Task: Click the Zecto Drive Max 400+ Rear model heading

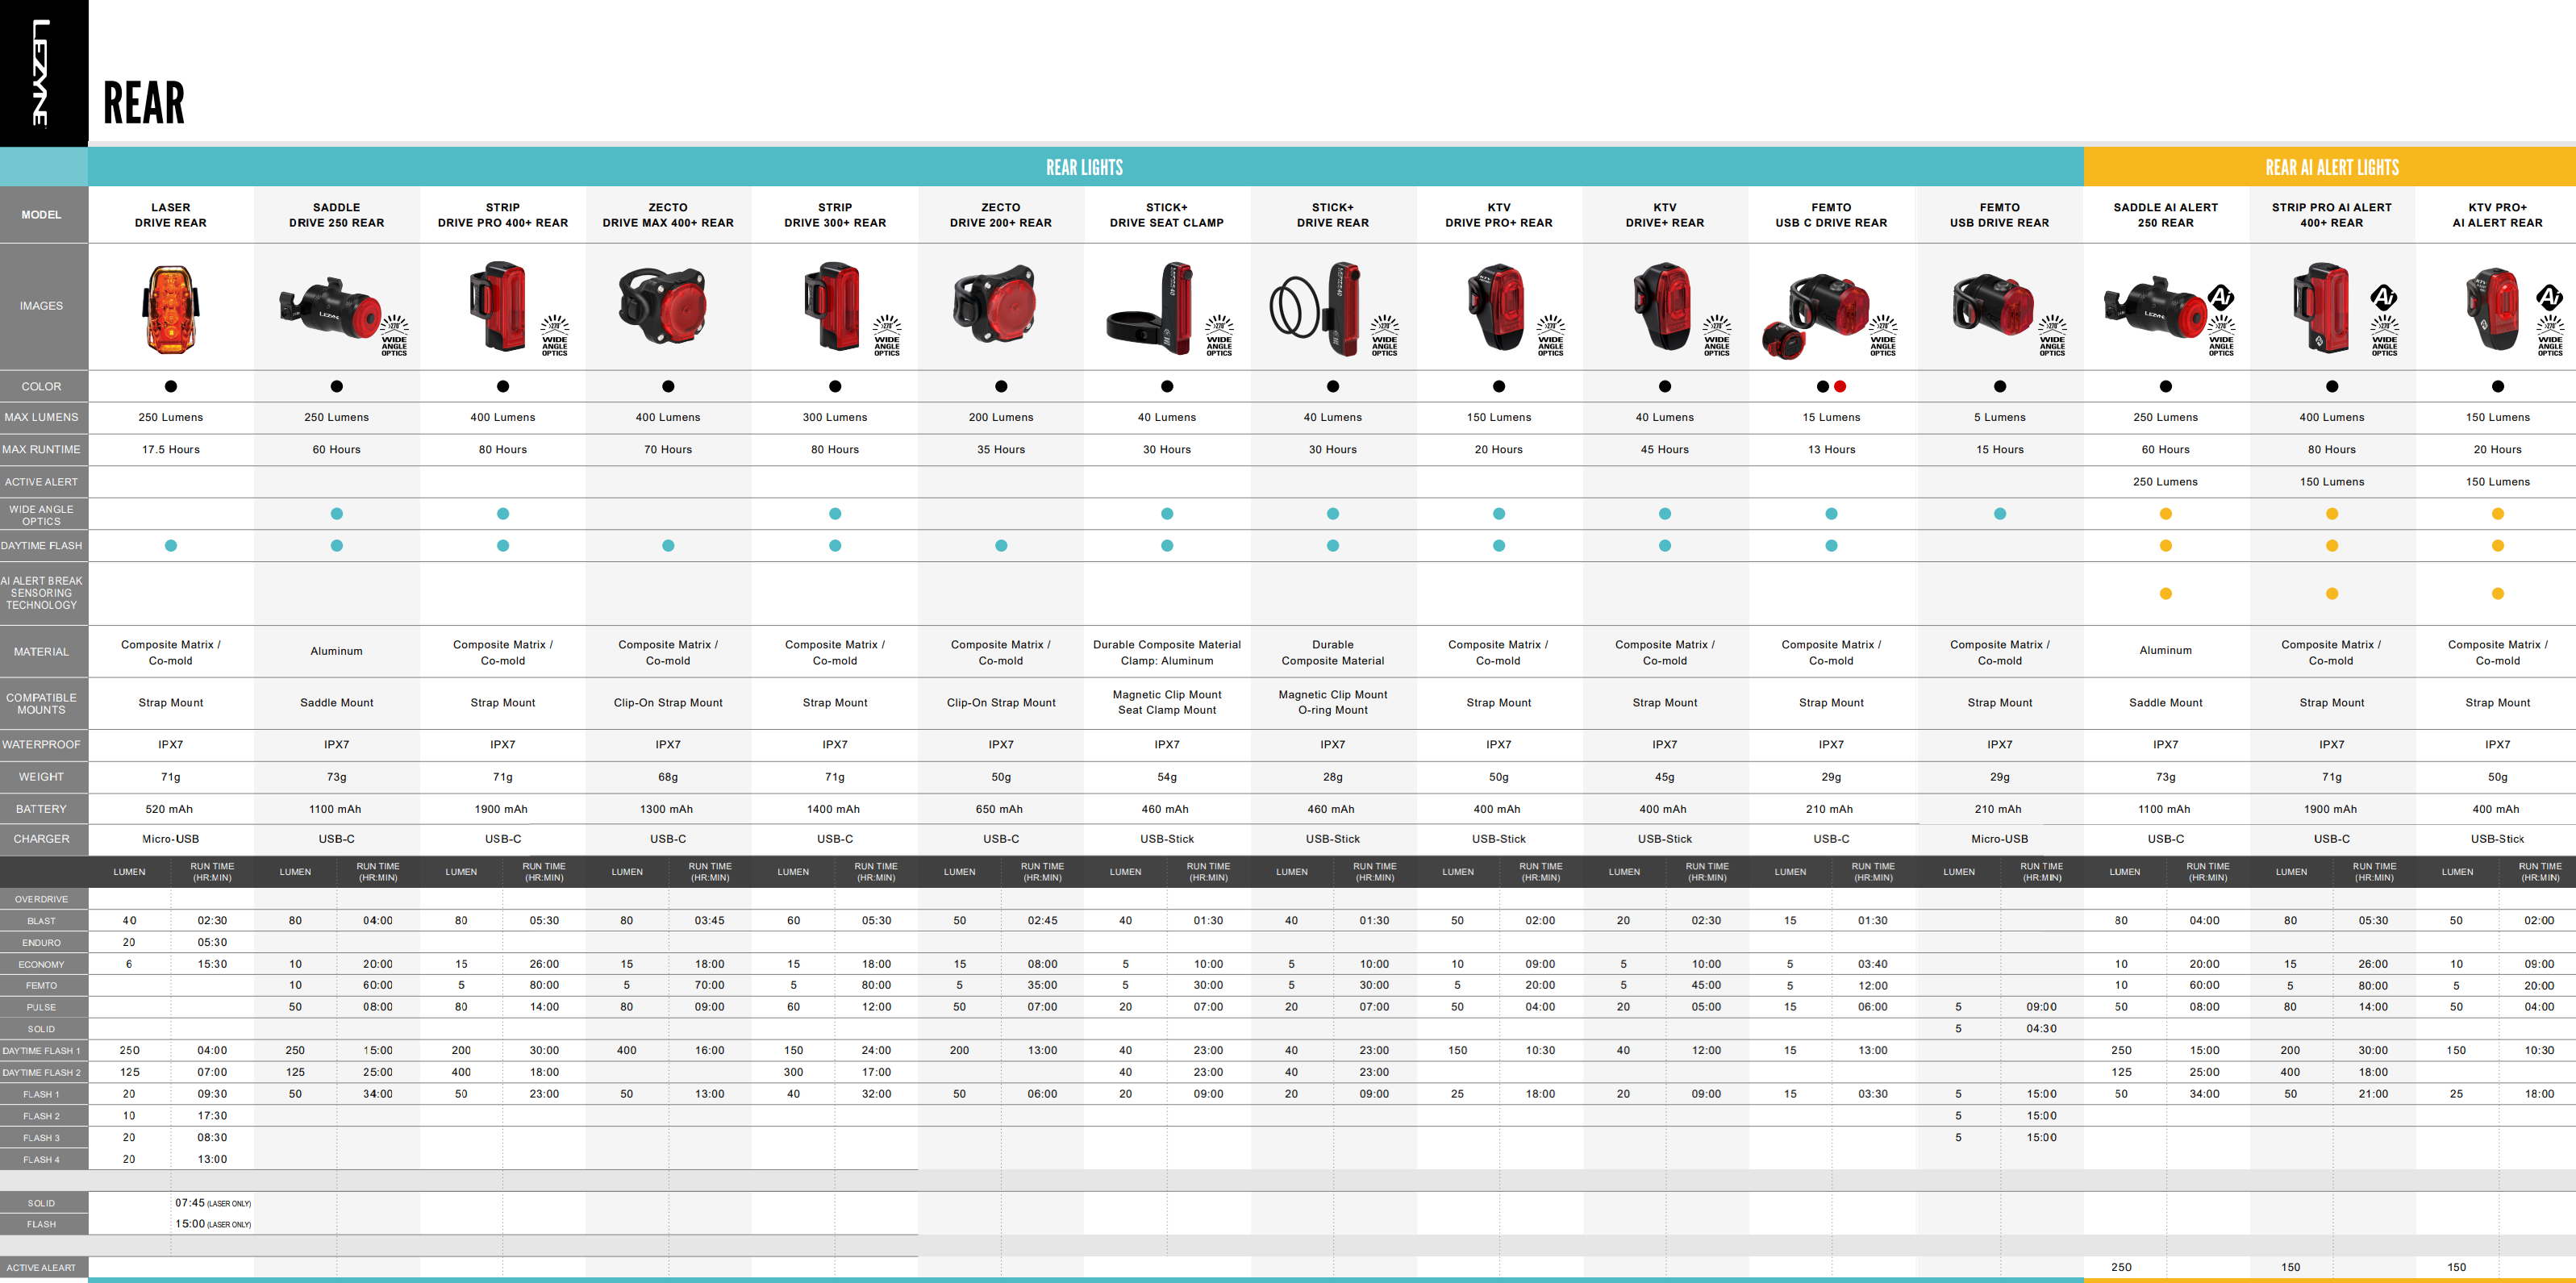Action: (x=668, y=215)
